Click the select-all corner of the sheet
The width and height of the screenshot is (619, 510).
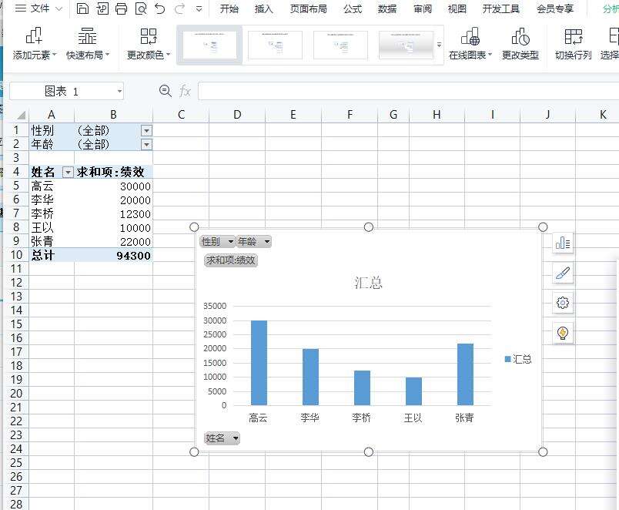(20, 115)
